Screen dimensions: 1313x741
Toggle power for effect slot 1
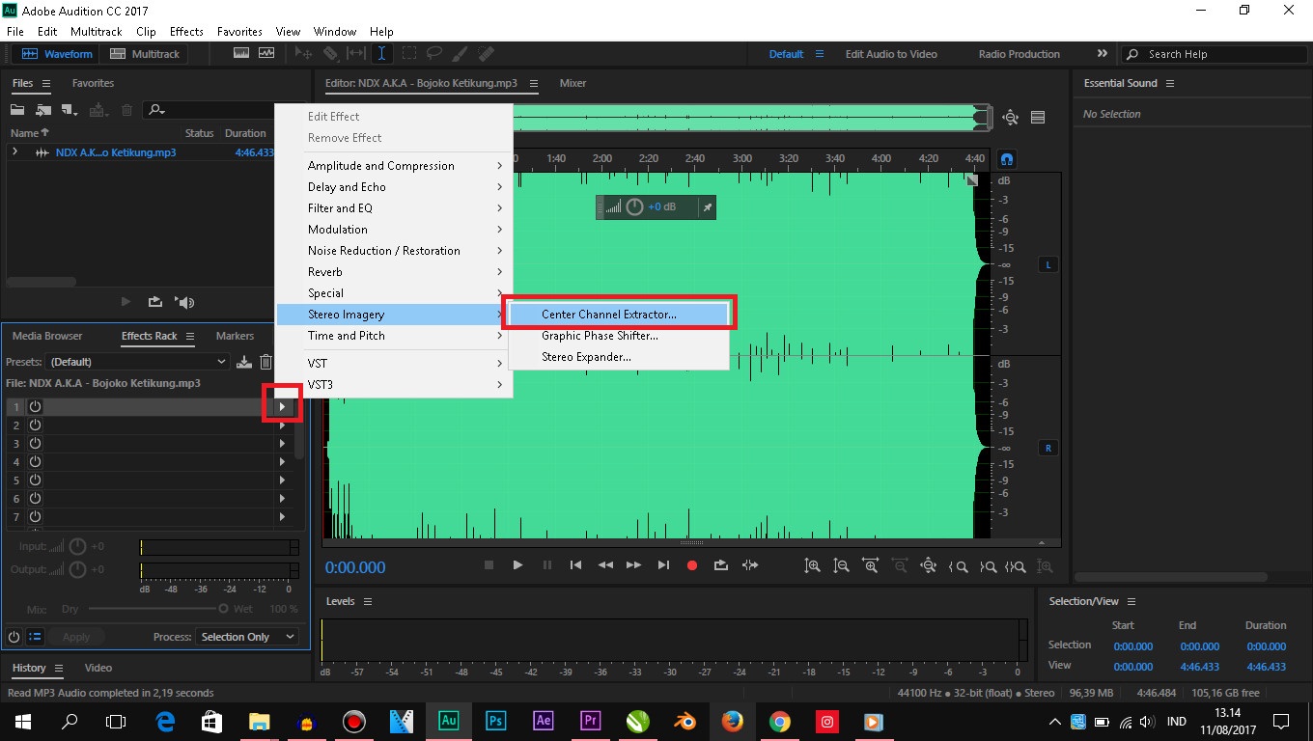pos(35,406)
